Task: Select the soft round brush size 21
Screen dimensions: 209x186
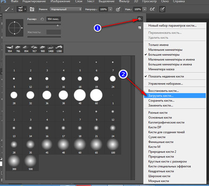Action: point(96,130)
